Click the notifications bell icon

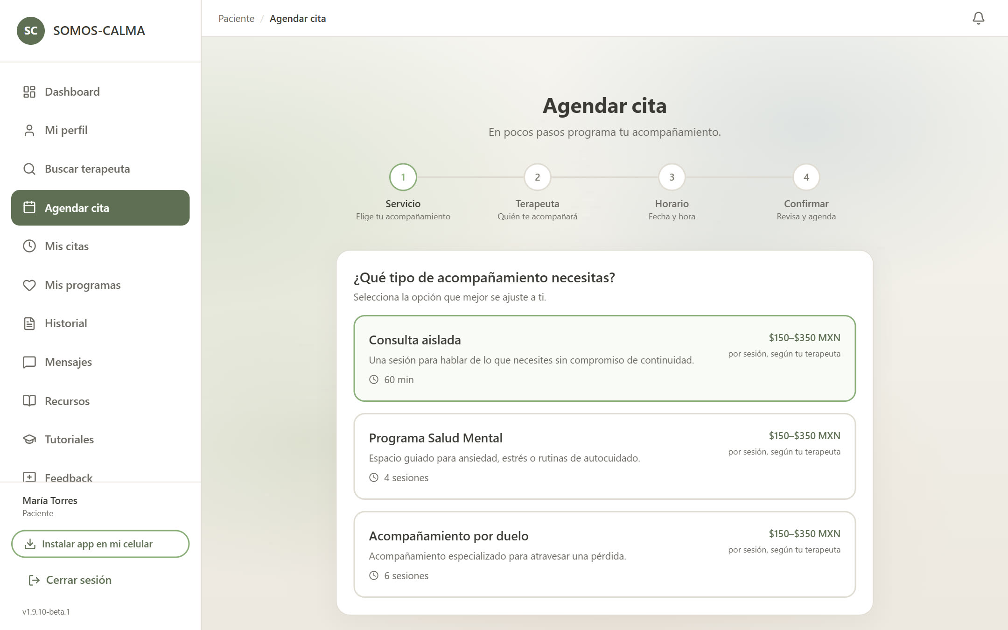click(978, 18)
